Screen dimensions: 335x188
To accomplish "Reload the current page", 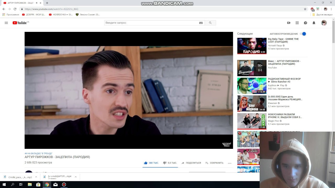I will [x=15, y=9].
